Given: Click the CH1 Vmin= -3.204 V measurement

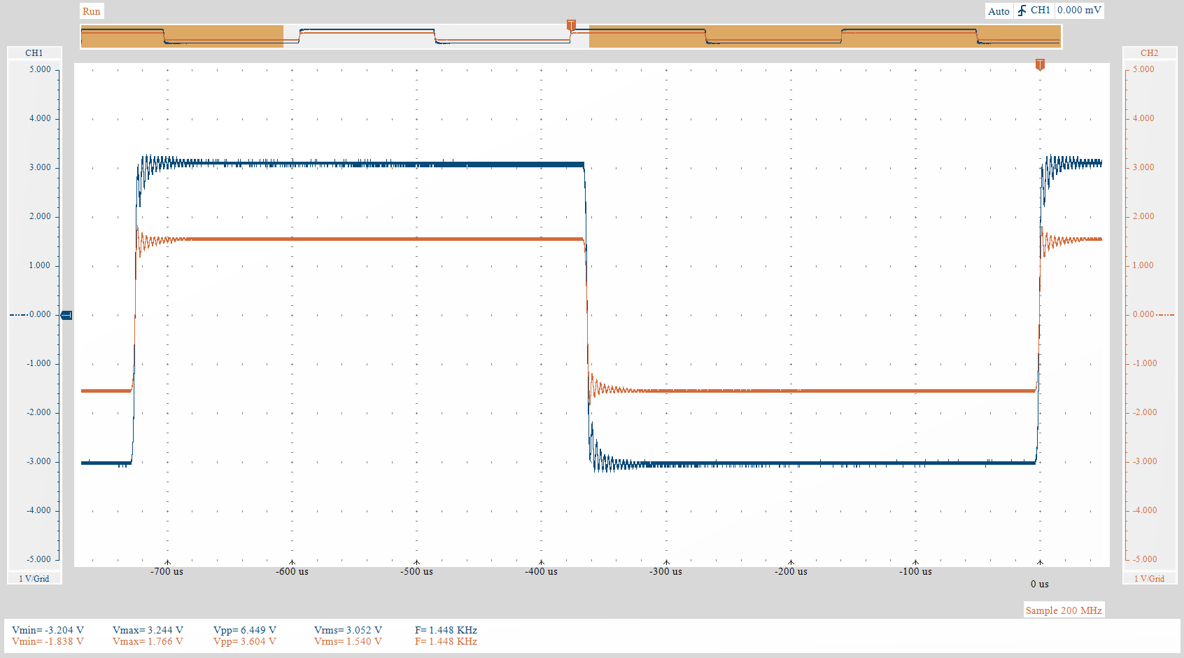Looking at the screenshot, I should pos(48,630).
